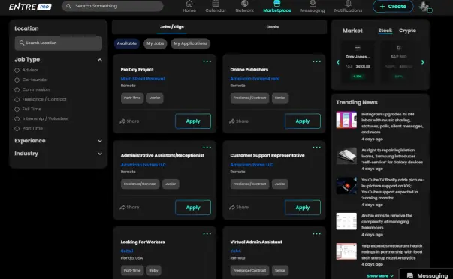Open the Messaging nav icon

[313, 4]
